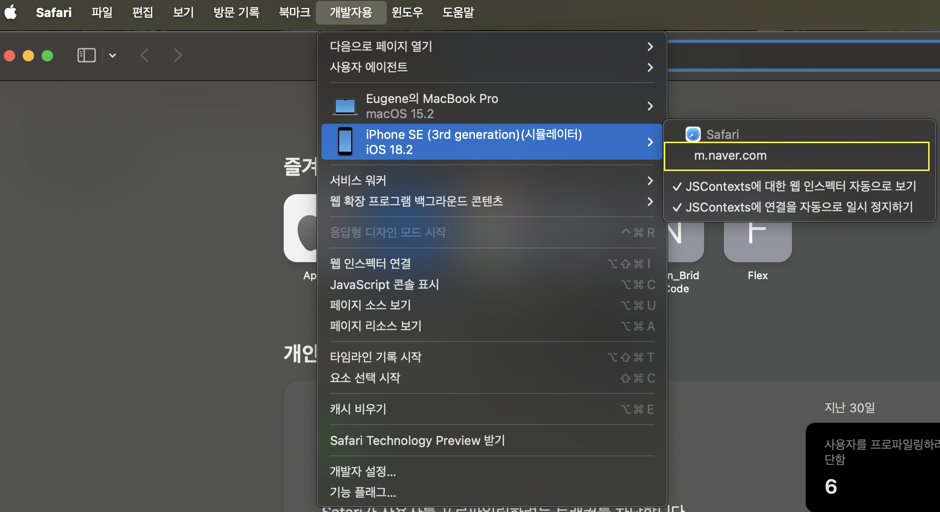Open 개발자 설정... item
Screen dimensions: 940x512
coord(363,471)
